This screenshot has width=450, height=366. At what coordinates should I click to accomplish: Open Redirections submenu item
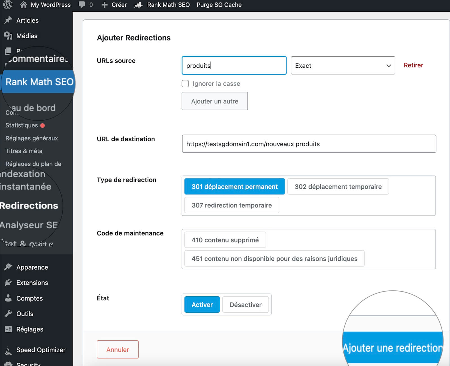tap(29, 205)
